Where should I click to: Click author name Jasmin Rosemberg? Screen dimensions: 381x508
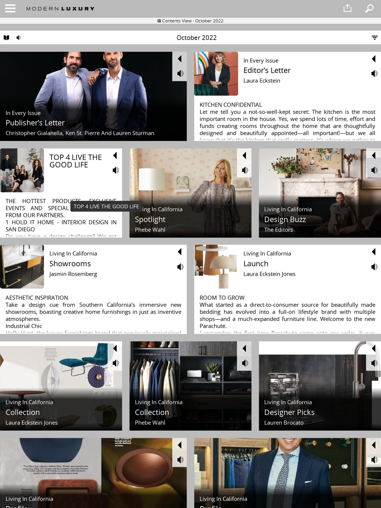[73, 274]
